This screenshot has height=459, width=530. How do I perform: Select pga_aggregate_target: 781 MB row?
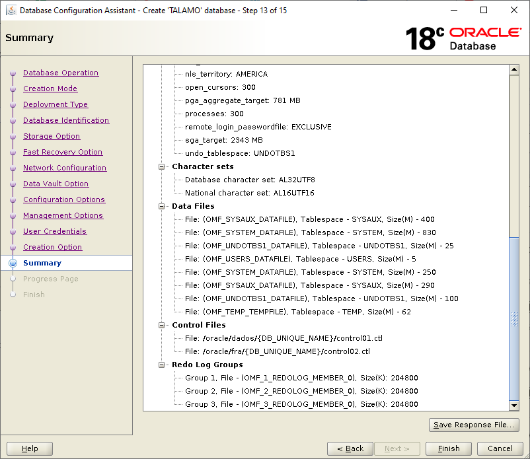click(x=243, y=100)
